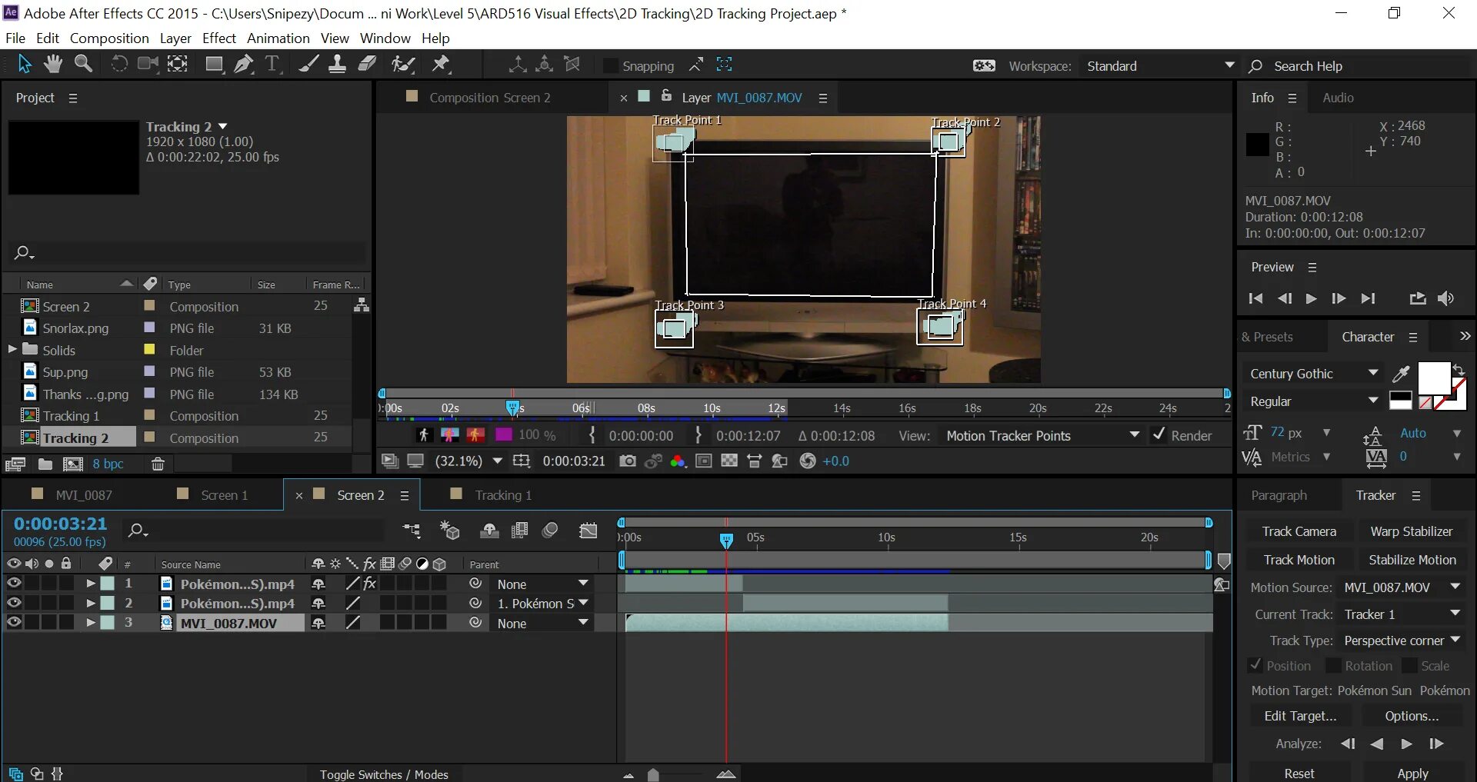Image resolution: width=1477 pixels, height=782 pixels.
Task: Select the Roto Brush tool
Action: click(403, 65)
